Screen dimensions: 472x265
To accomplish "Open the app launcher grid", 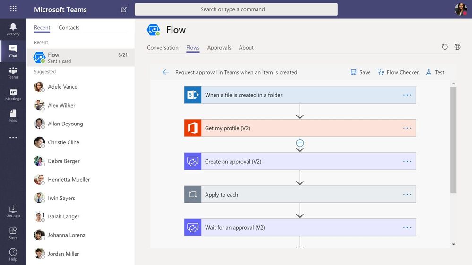I will (x=13, y=8).
